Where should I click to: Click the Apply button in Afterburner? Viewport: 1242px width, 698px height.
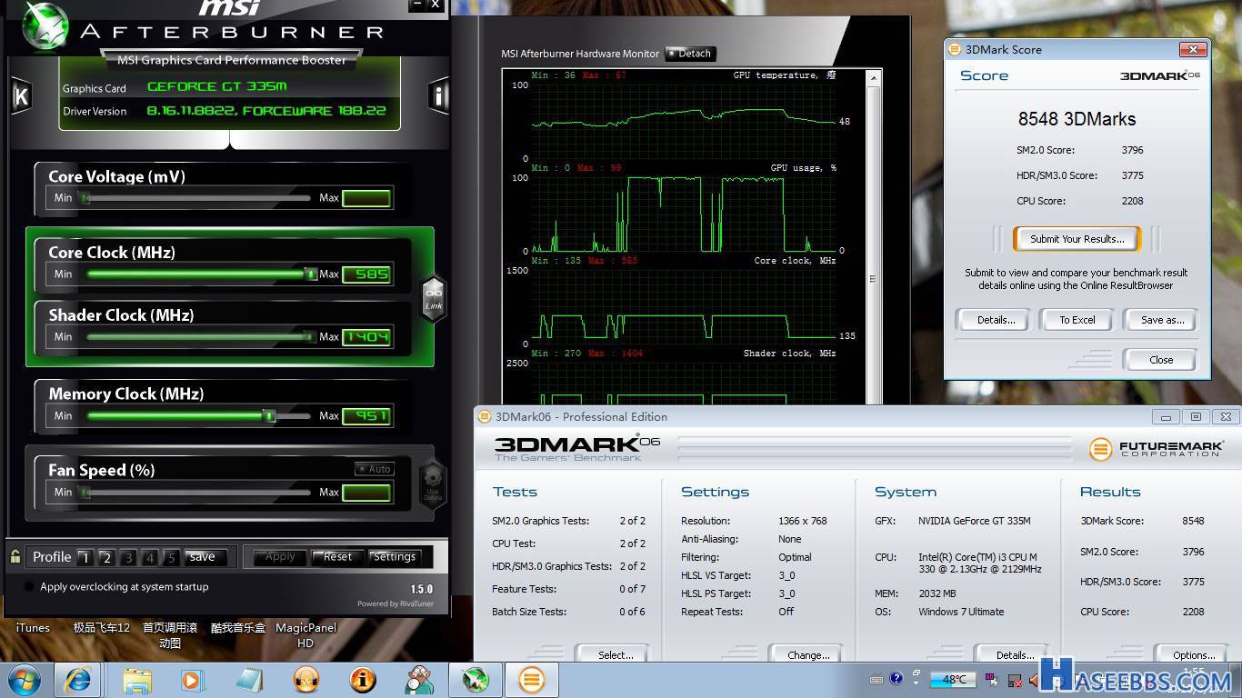click(280, 557)
